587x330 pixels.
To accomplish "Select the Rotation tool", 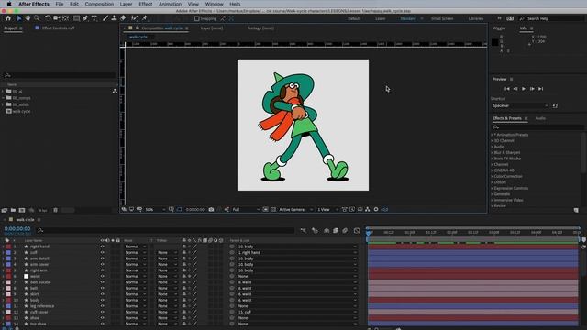I will (48, 18).
